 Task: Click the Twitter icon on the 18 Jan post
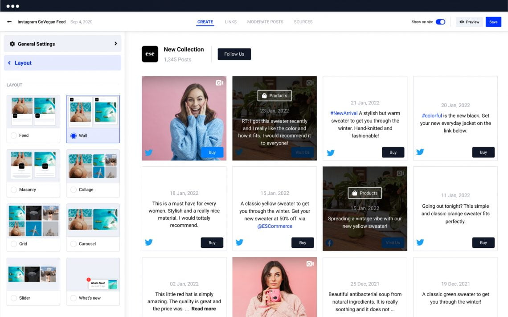[x=149, y=243]
